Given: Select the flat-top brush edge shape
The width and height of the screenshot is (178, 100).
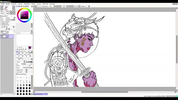Looking at the screenshot, I should click(x=32, y=62).
